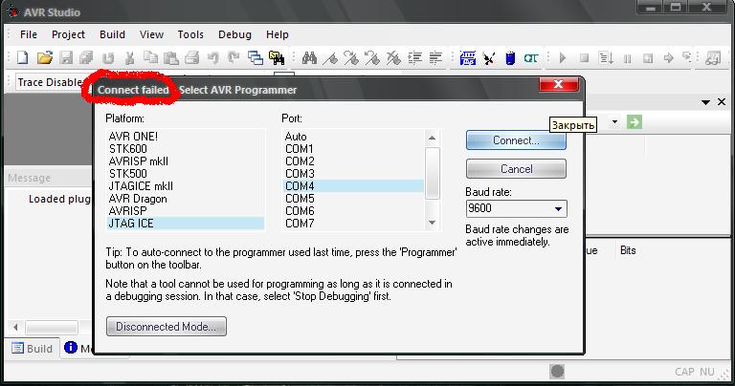Screen dimensions: 735x386
Task: Click the green go arrow in side panel
Action: (x=635, y=122)
